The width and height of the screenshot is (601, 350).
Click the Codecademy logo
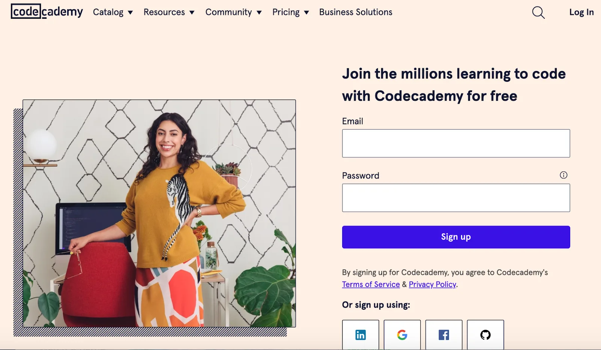point(47,12)
